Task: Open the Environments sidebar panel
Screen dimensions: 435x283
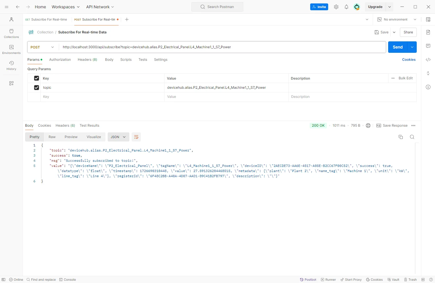Action: pos(11,49)
